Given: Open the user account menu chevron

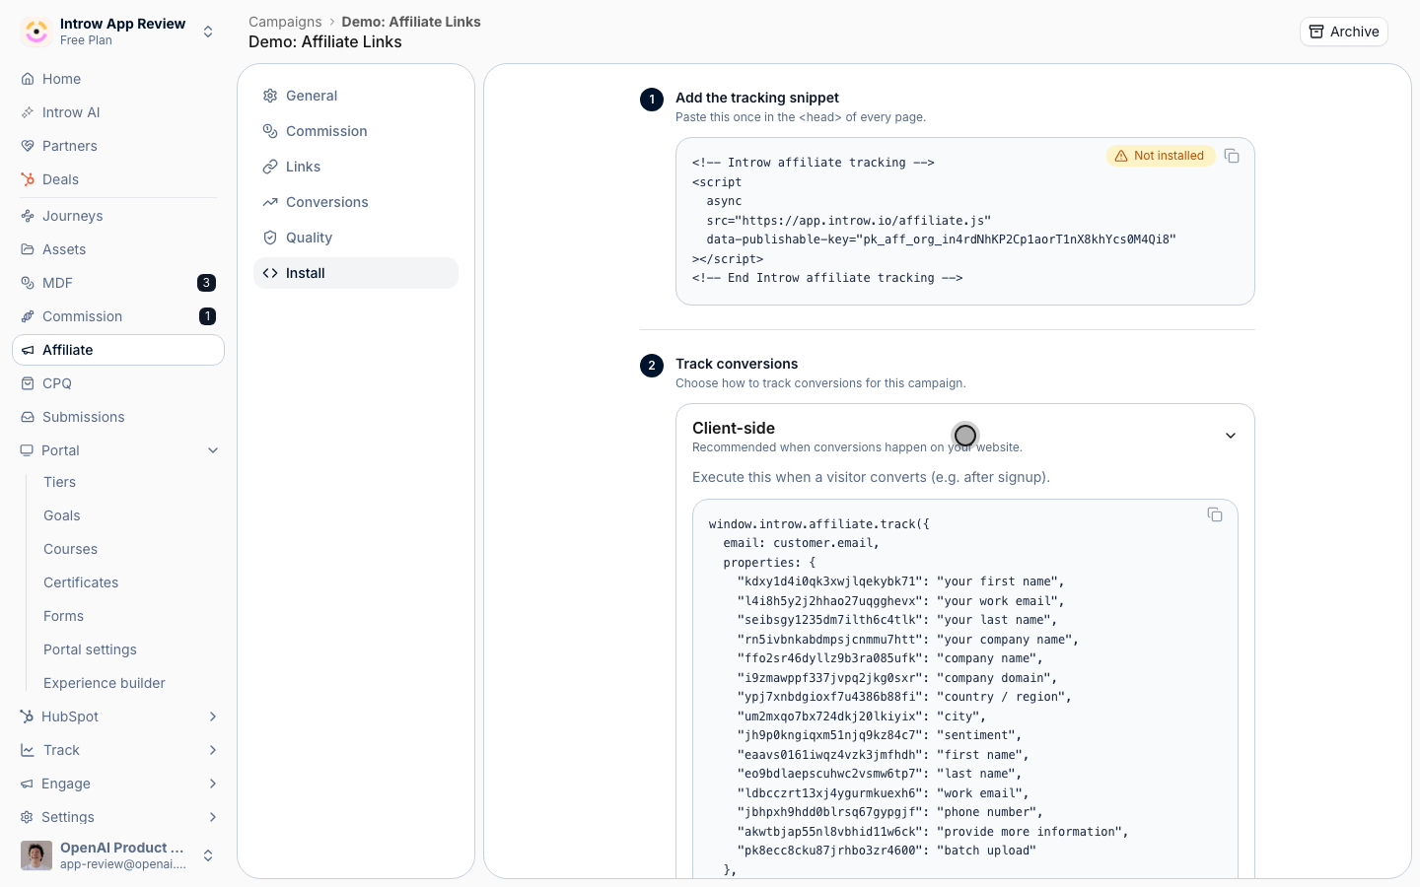Looking at the screenshot, I should click(208, 855).
